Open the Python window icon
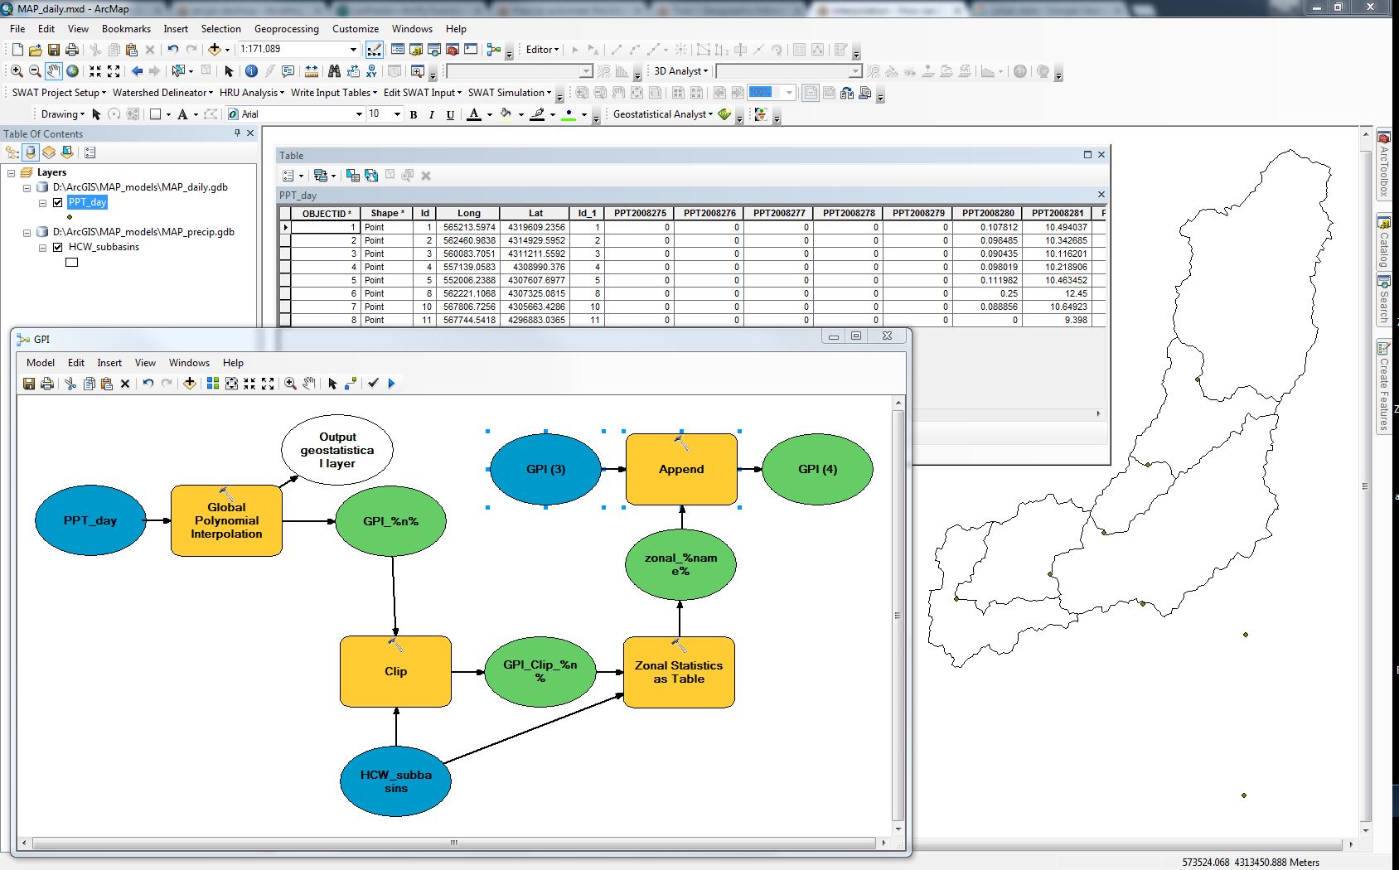 pos(471,50)
